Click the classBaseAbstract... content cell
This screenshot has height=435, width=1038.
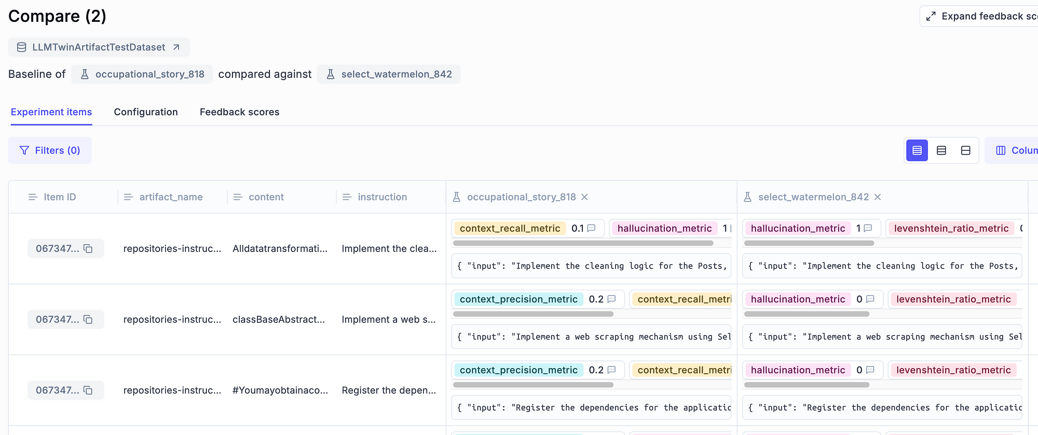pyautogui.click(x=279, y=319)
